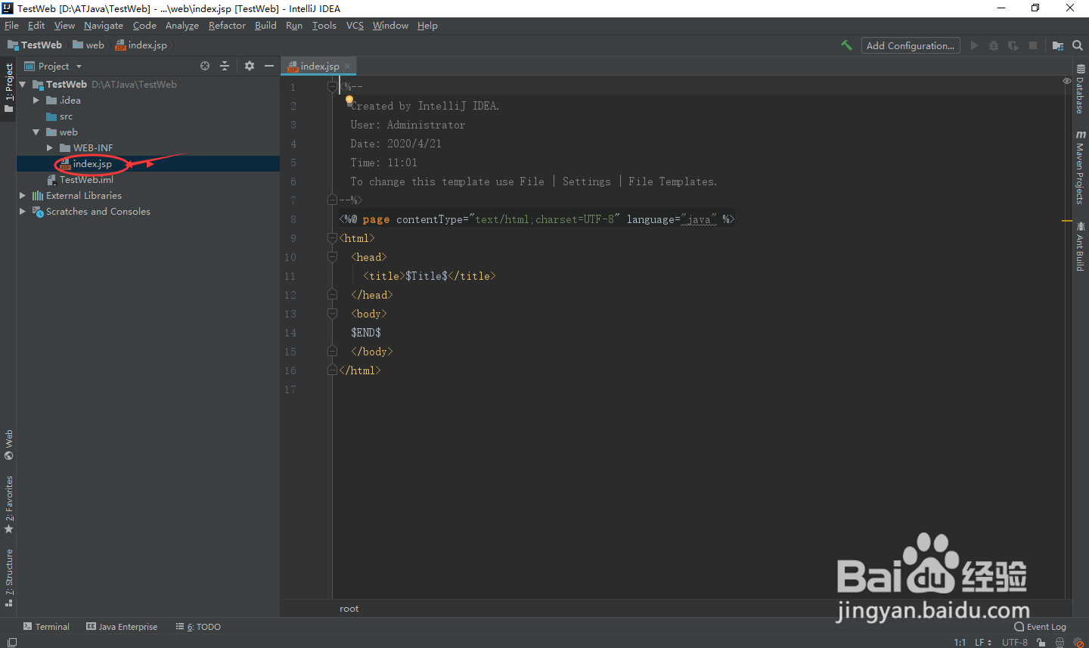Select the Scroll from Source icon in Project panel
The width and height of the screenshot is (1089, 648).
click(x=204, y=66)
